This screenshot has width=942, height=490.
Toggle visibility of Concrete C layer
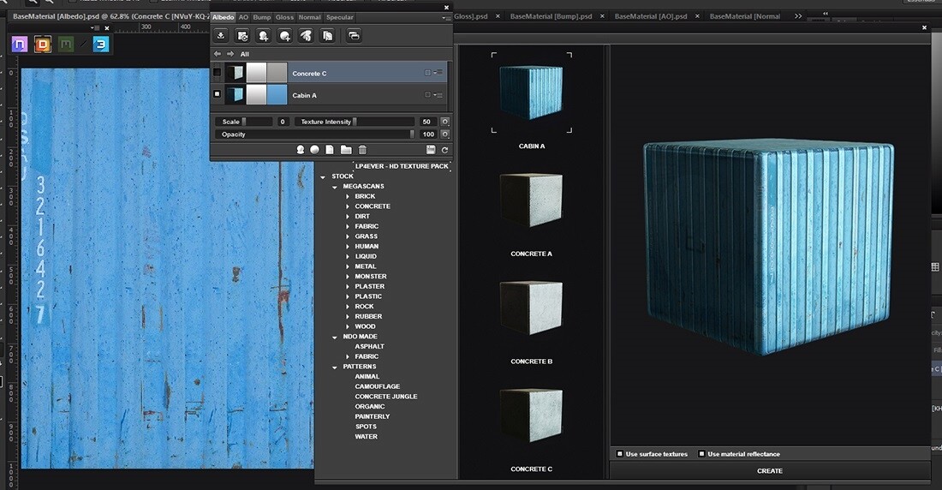(217, 74)
